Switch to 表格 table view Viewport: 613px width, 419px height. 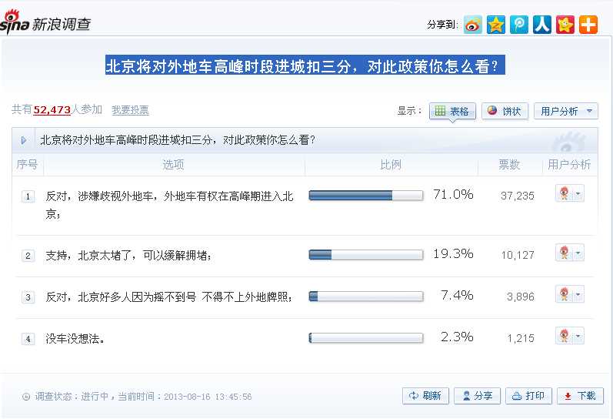[x=452, y=111]
